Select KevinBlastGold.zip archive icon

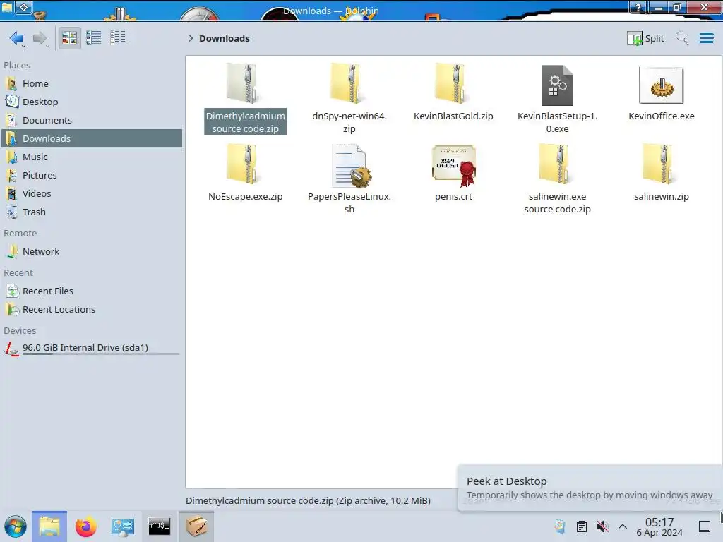tap(453, 83)
